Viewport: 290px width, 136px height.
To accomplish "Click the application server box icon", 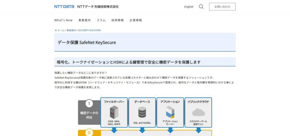I will coord(170,112).
